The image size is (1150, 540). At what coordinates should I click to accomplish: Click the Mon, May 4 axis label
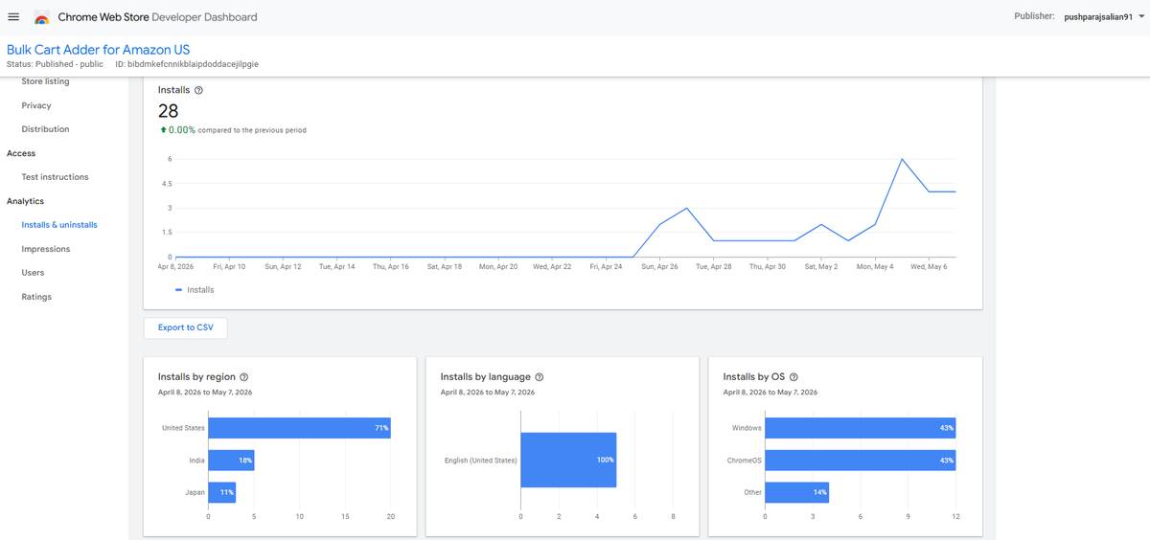tap(875, 267)
